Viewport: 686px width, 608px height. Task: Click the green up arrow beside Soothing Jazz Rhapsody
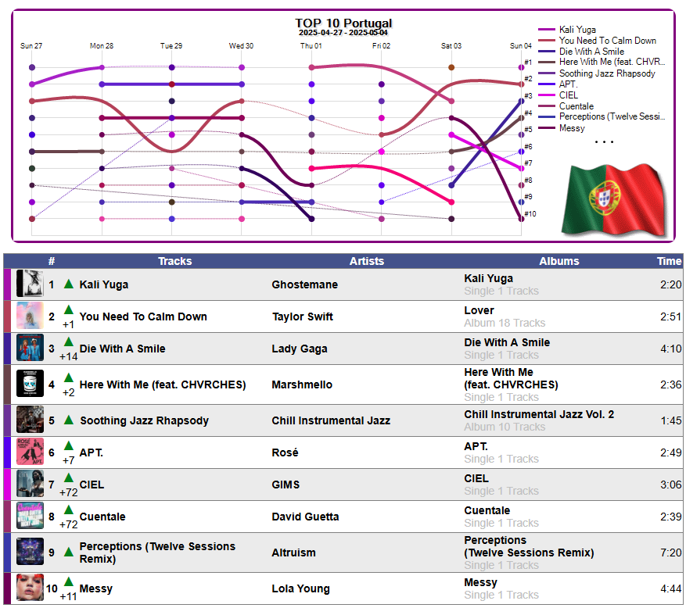click(68, 420)
